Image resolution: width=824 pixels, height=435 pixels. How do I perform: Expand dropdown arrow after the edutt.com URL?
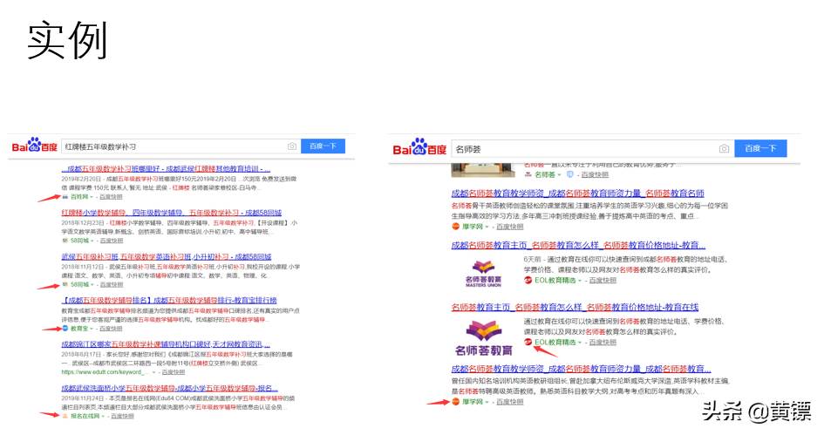tap(154, 372)
